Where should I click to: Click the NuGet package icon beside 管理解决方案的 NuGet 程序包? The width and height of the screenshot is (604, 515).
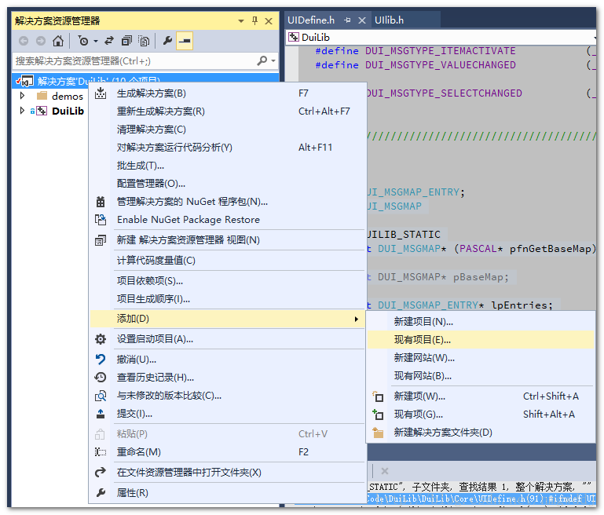(101, 202)
